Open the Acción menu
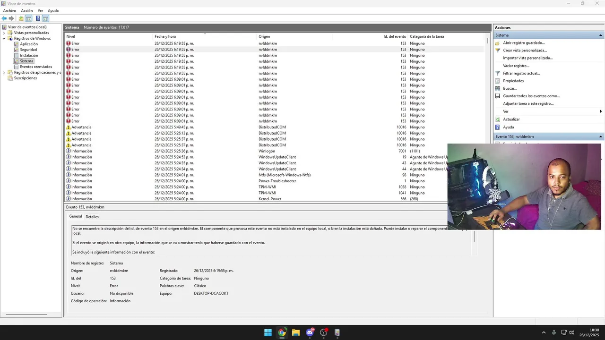 tap(27, 10)
